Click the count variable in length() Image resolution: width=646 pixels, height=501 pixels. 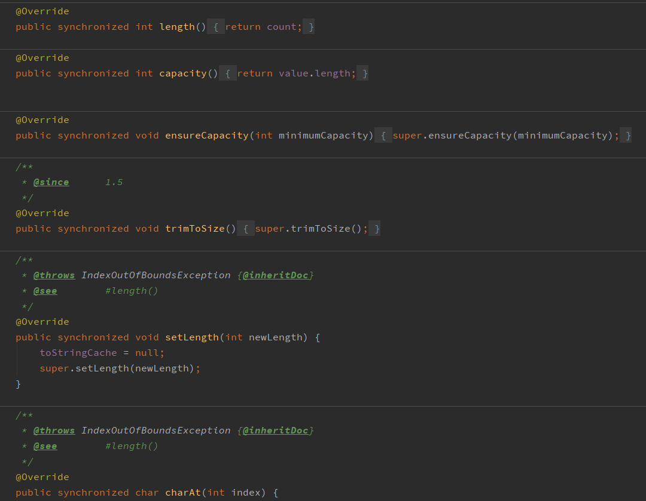pos(281,27)
